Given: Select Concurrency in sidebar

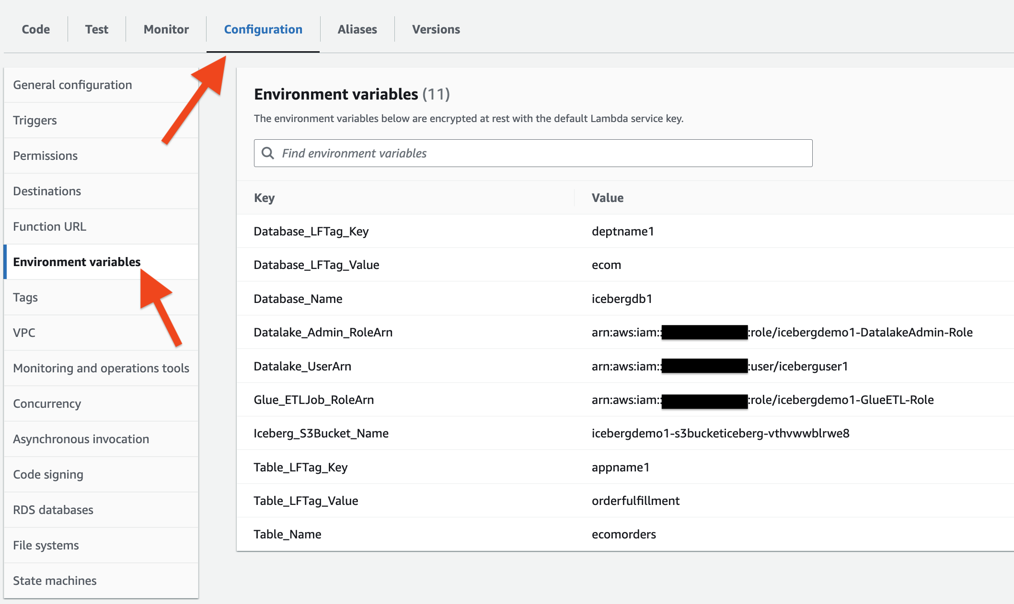Looking at the screenshot, I should pos(47,404).
